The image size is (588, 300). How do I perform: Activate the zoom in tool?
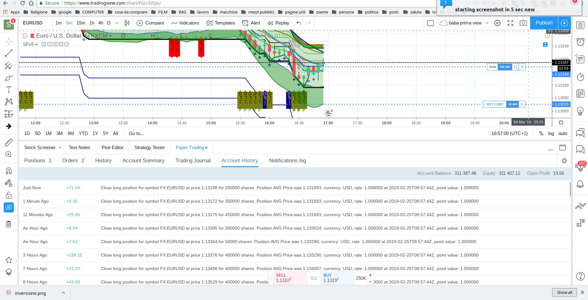[9, 155]
